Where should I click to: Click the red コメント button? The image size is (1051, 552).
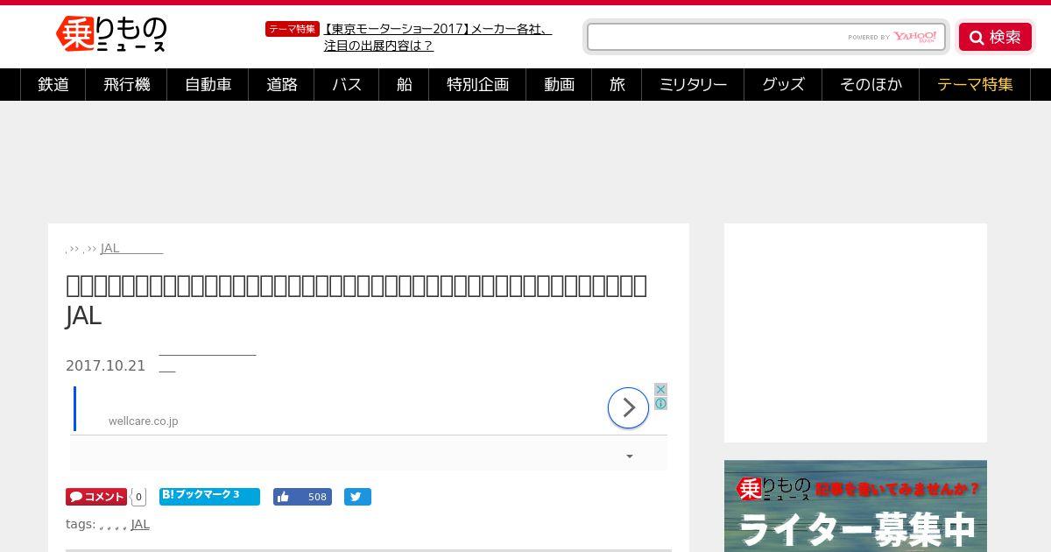(x=96, y=497)
